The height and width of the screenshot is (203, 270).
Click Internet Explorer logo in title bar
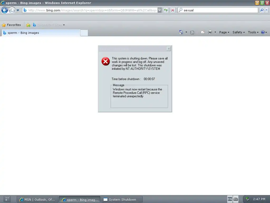point(3,3)
